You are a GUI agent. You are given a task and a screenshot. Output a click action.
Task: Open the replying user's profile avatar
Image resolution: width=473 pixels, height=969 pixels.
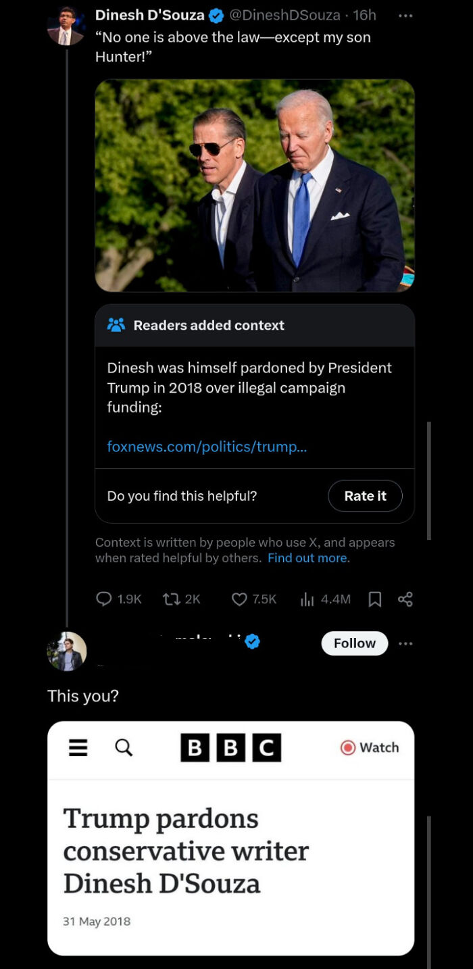[x=67, y=651]
